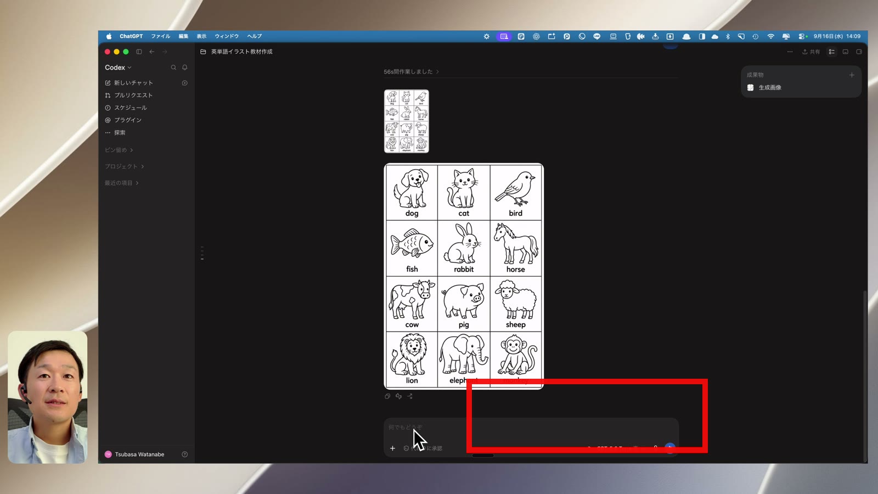Click the sidebar search icon

tap(173, 68)
